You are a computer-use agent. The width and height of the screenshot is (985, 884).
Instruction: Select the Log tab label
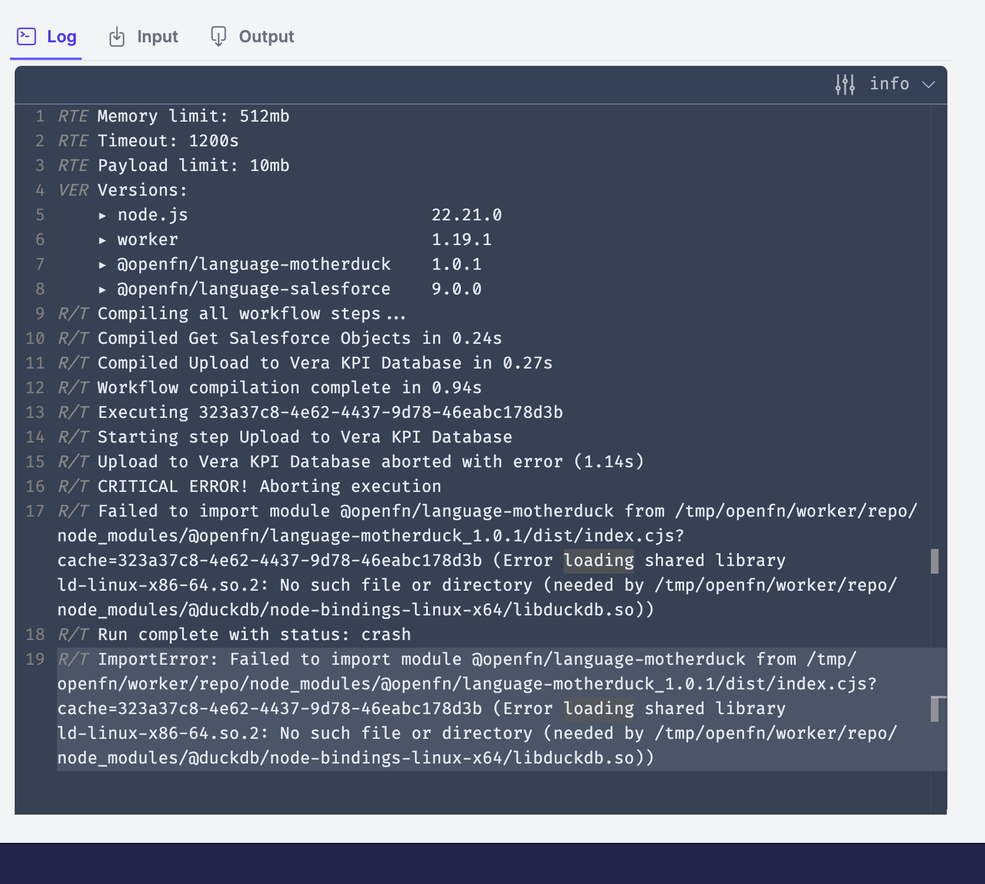click(62, 36)
